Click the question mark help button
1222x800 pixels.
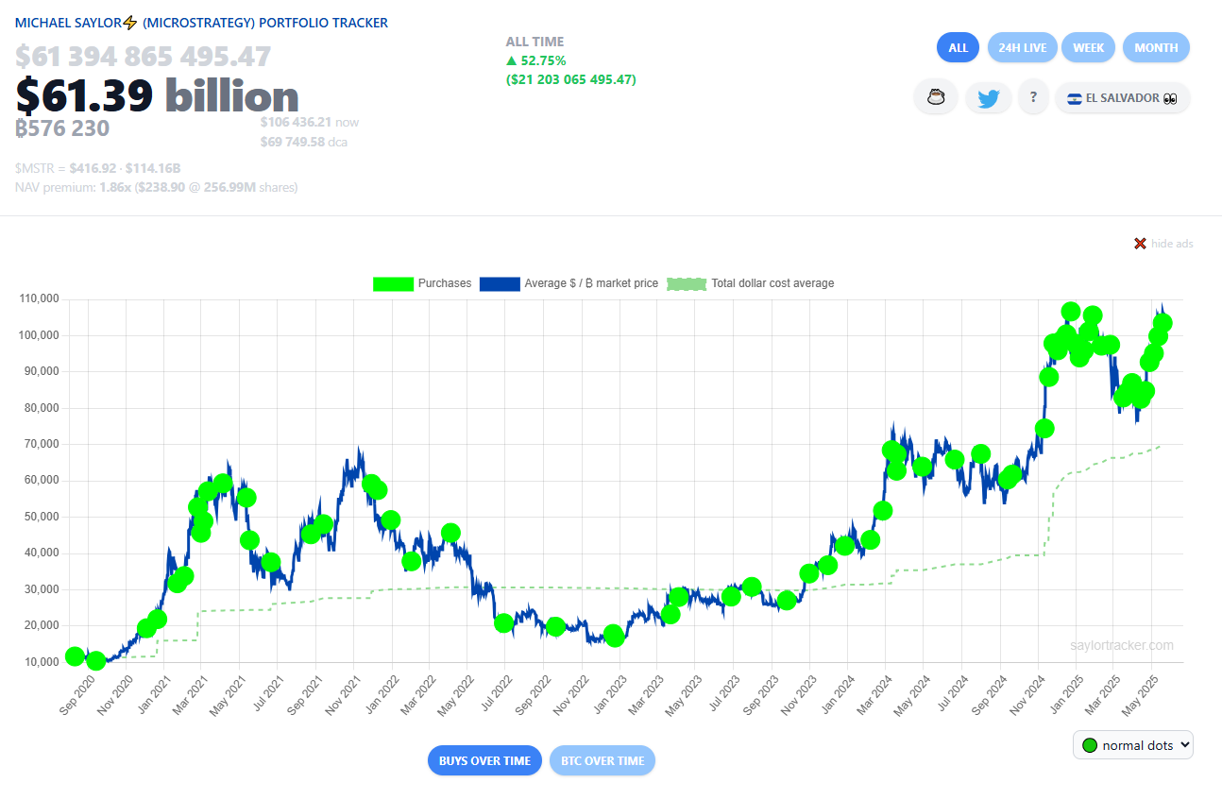click(1034, 97)
